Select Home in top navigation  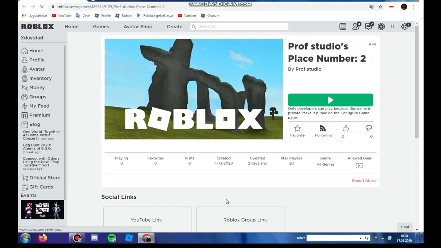[72, 27]
